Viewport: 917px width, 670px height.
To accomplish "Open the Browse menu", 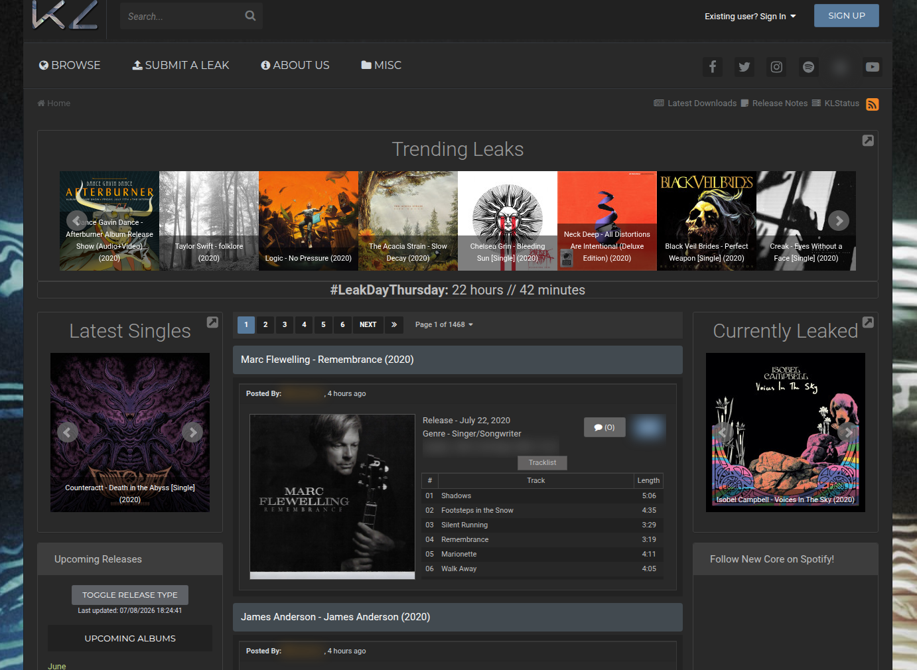I will (70, 65).
